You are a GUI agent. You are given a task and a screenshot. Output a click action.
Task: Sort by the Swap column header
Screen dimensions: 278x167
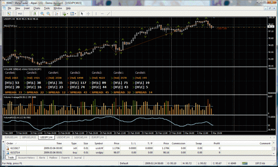point(194,143)
